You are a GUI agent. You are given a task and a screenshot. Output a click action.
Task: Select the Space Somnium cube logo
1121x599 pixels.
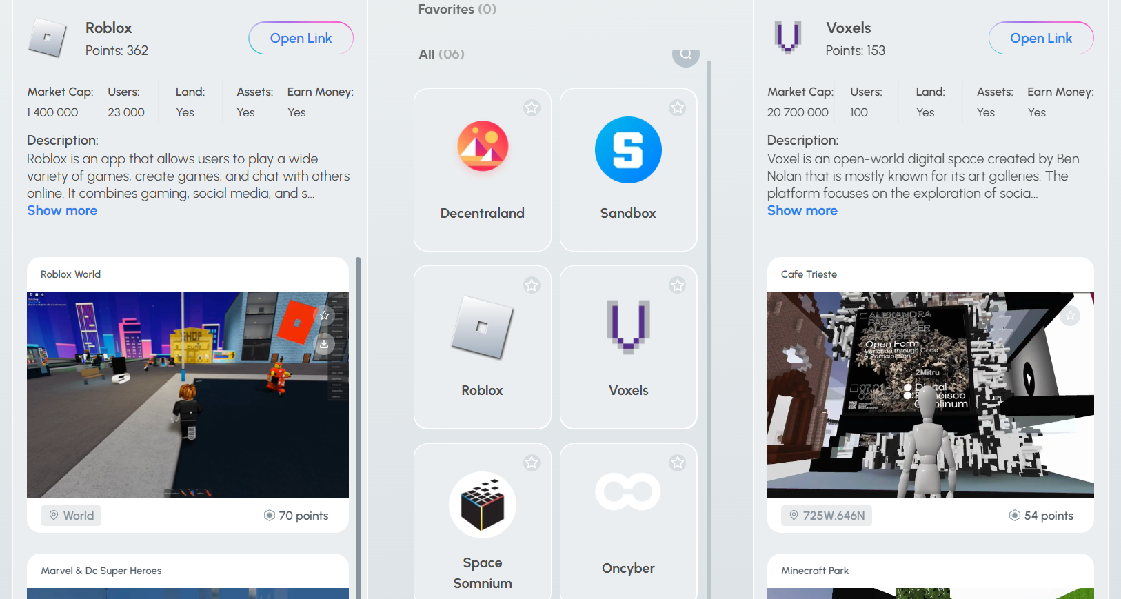(x=483, y=505)
